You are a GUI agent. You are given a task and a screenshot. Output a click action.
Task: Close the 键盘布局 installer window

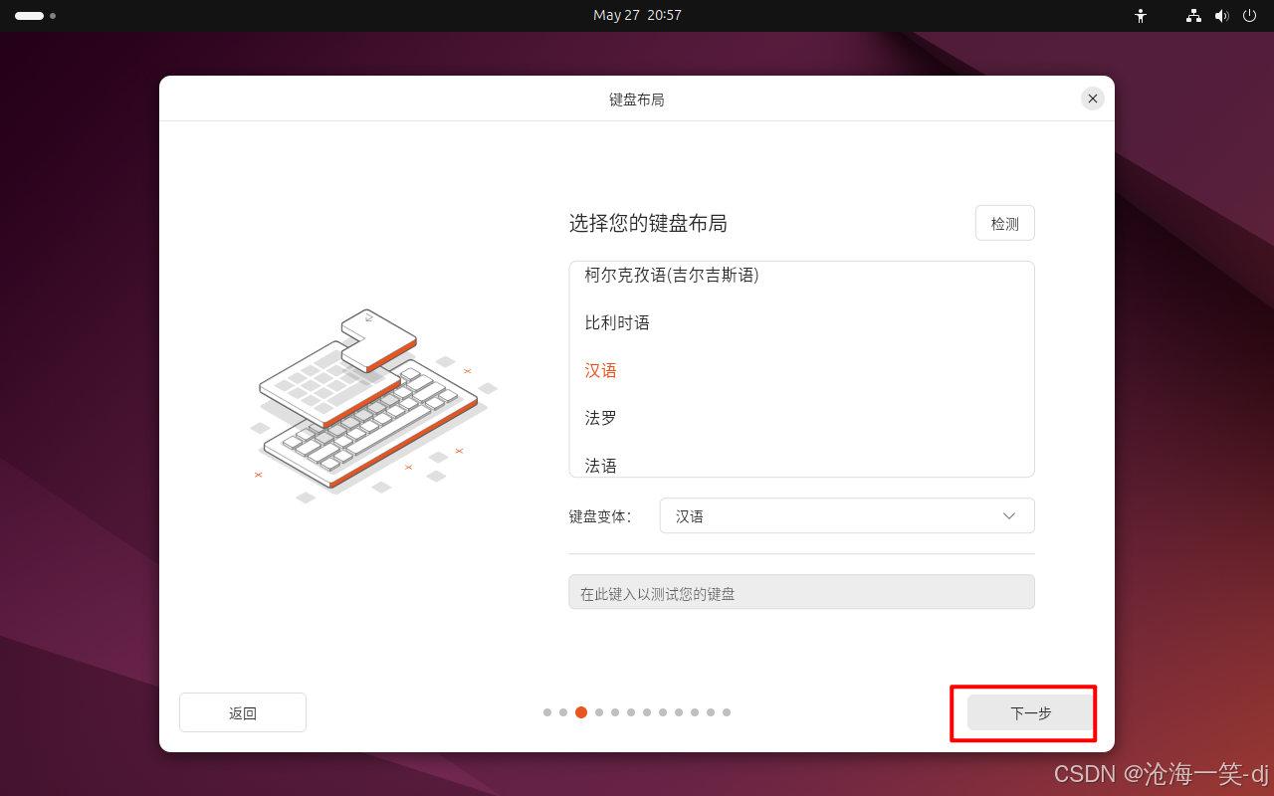click(x=1093, y=99)
